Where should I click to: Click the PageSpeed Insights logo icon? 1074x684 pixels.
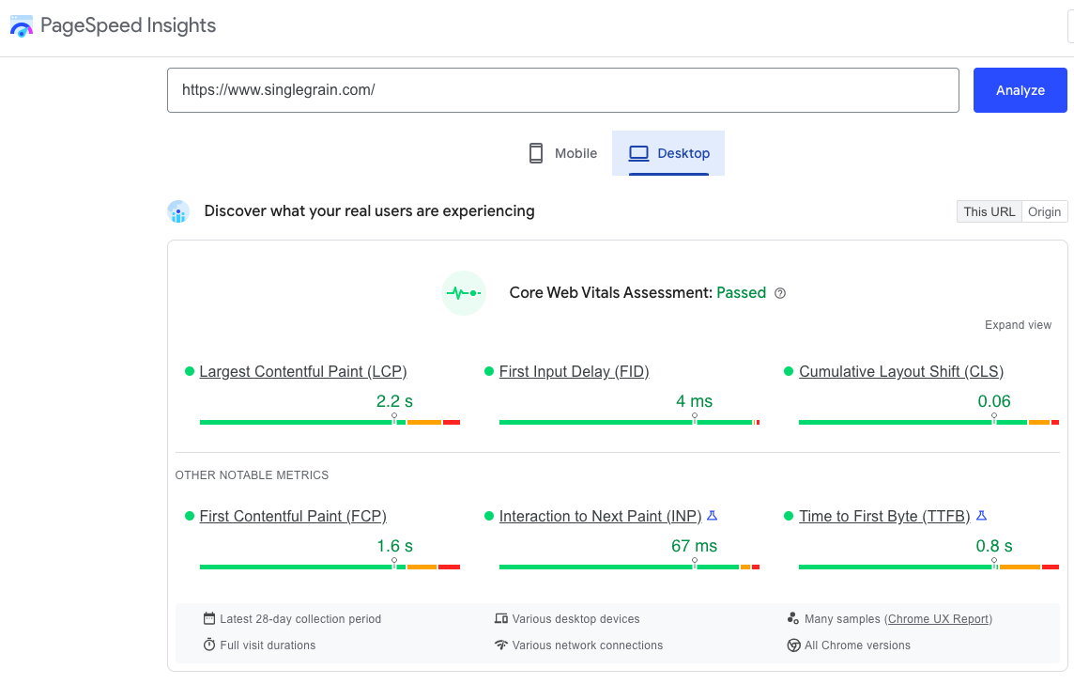pyautogui.click(x=22, y=26)
